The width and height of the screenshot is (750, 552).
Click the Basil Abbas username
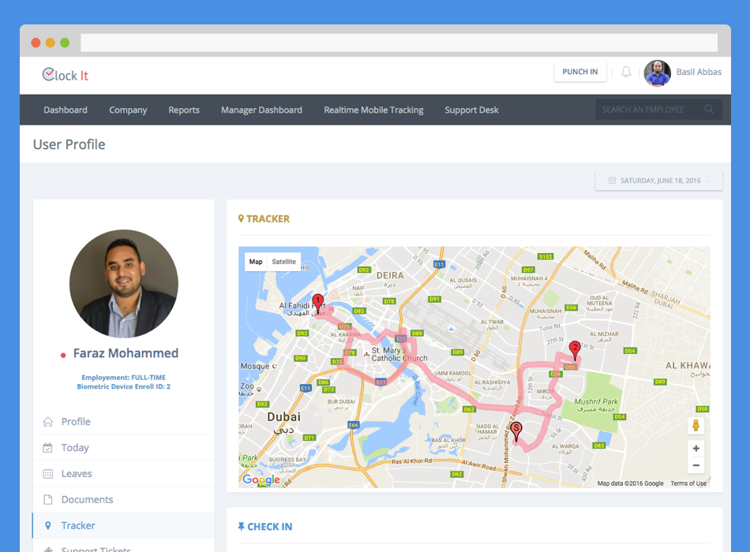click(x=699, y=72)
